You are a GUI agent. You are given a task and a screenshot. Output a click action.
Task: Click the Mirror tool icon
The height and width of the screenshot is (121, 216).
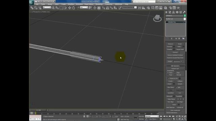coord(139,8)
